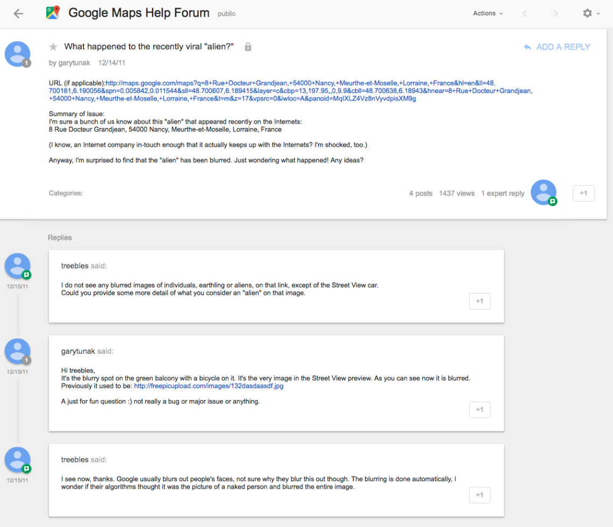Click the '4 posts' count

tap(420, 193)
